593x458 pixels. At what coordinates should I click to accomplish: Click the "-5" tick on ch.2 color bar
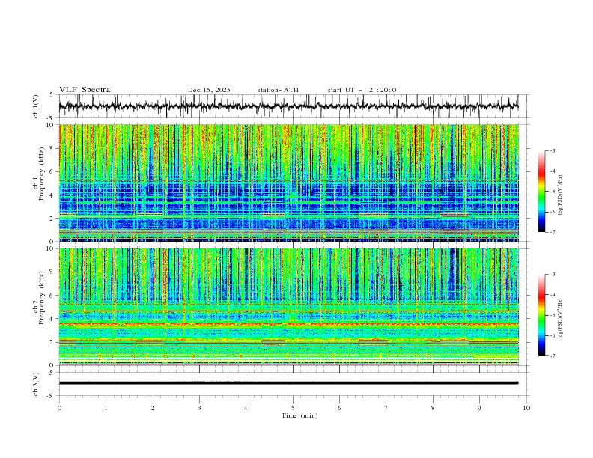[553, 315]
